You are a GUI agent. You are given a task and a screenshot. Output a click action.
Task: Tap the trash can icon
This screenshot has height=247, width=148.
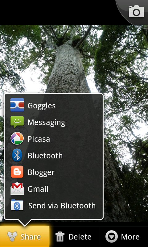pyautogui.click(x=60, y=237)
